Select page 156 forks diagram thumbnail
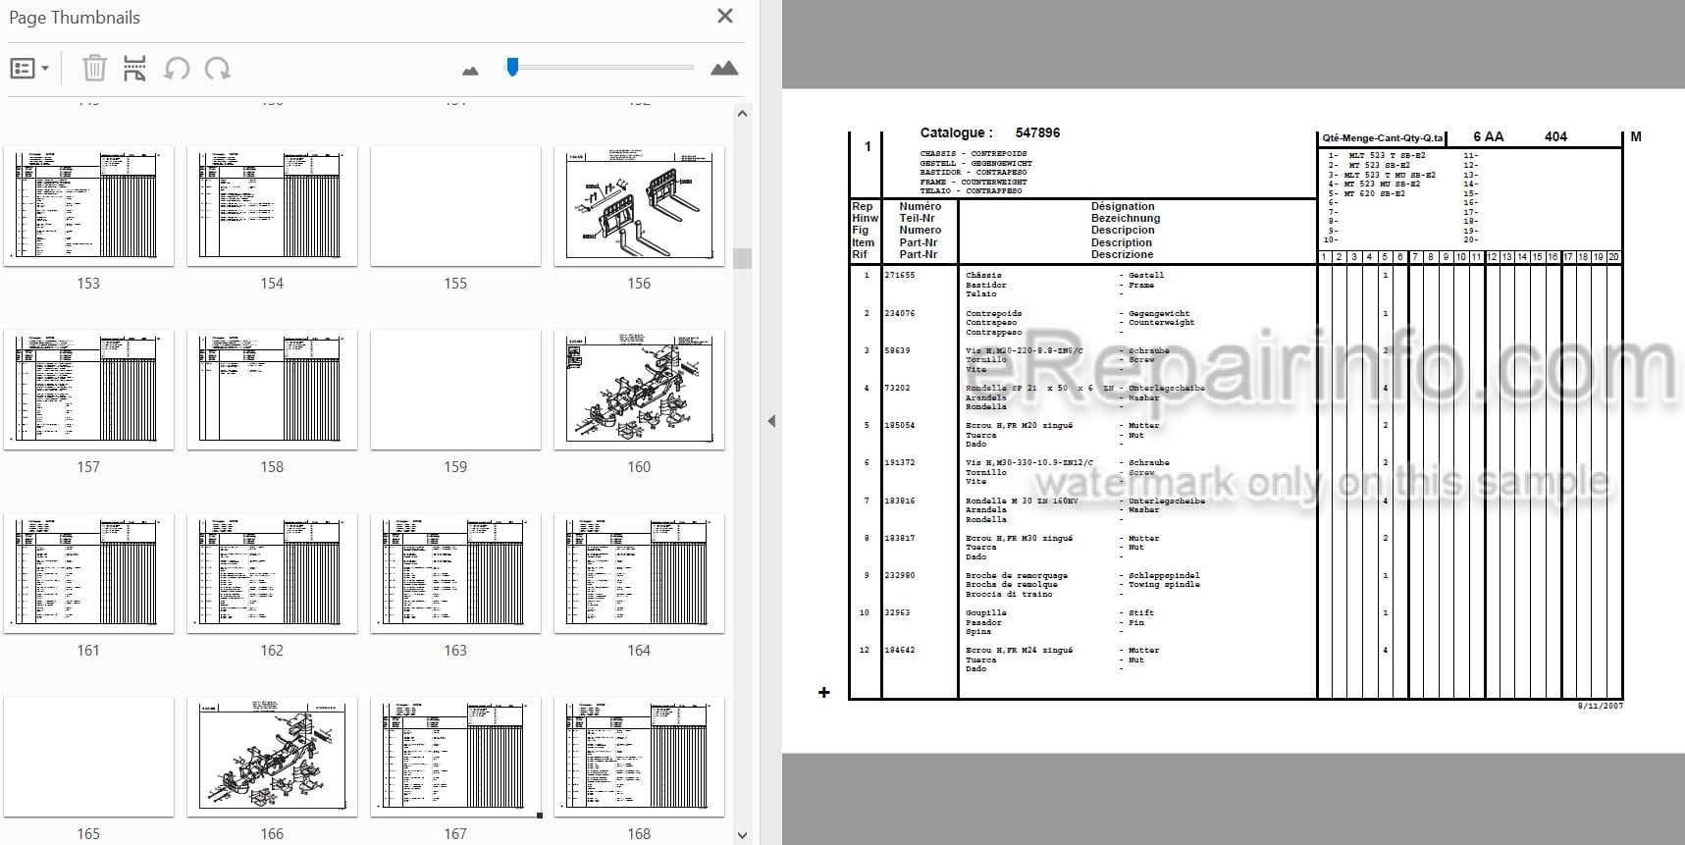 click(x=639, y=205)
